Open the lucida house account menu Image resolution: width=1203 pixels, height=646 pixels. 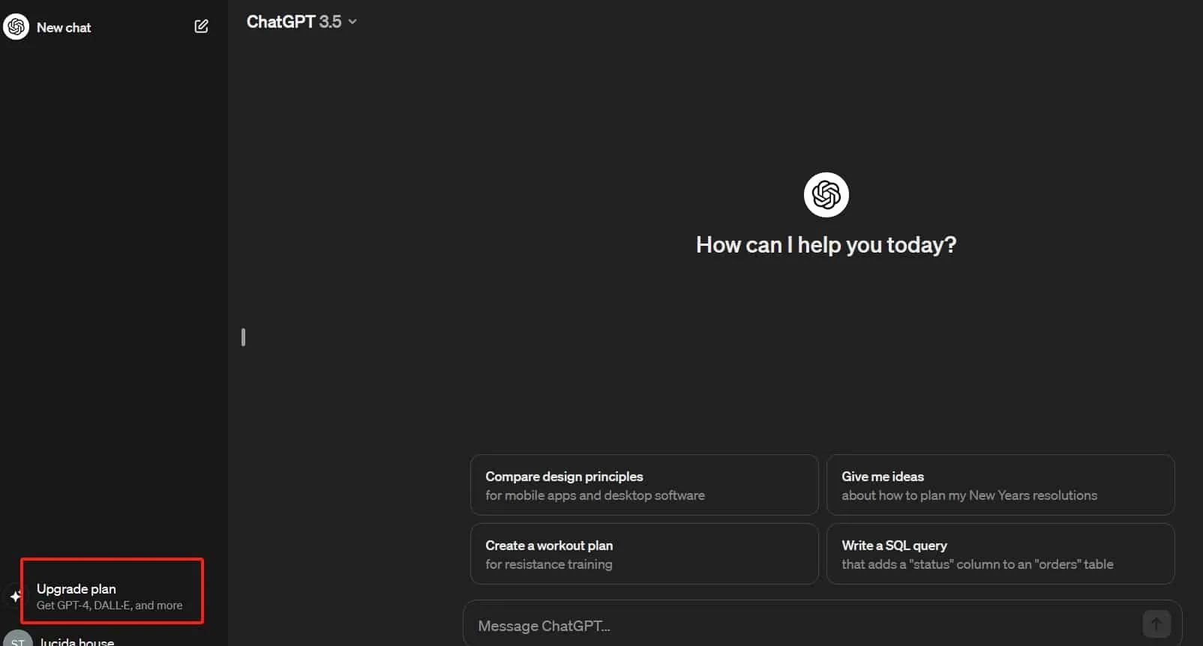pos(77,641)
